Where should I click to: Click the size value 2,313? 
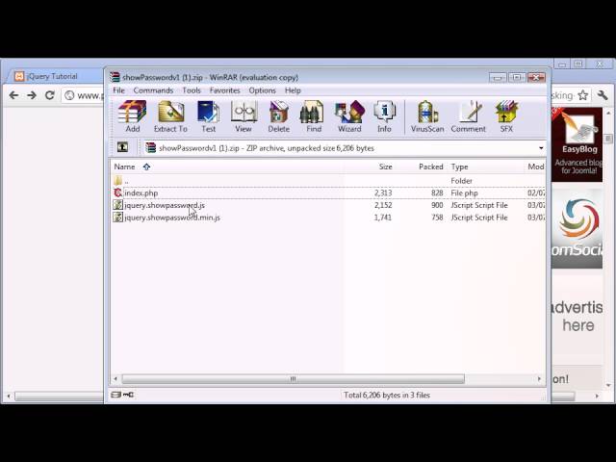click(x=383, y=192)
